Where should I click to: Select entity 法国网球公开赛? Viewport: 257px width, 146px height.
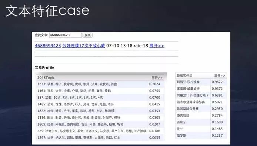187,109
